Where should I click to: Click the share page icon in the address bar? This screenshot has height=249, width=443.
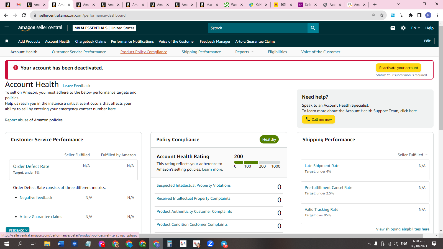click(x=373, y=15)
